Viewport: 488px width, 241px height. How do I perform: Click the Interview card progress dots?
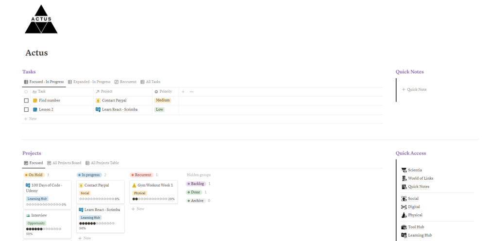click(x=44, y=229)
